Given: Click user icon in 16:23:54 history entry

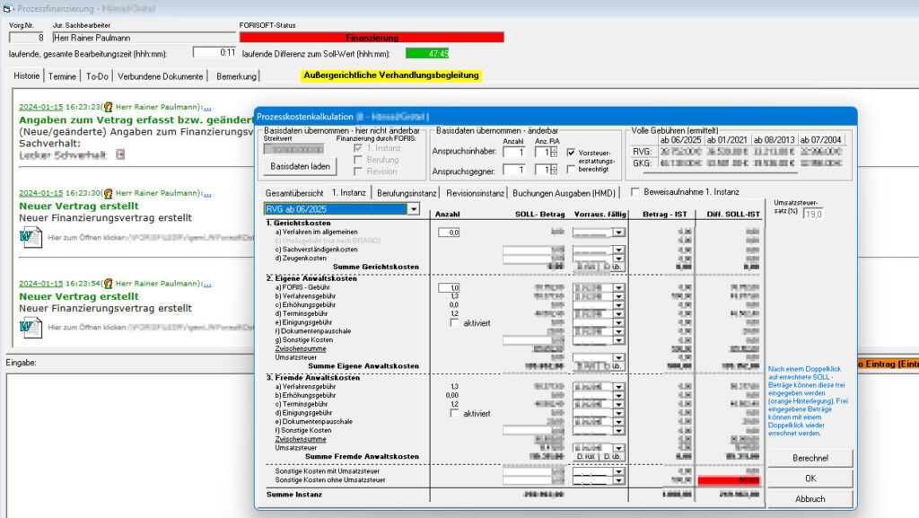Looking at the screenshot, I should tap(108, 284).
